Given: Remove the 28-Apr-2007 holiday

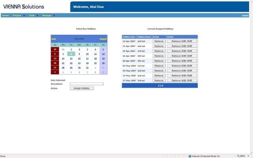Looking at the screenshot, I should 159,61.
